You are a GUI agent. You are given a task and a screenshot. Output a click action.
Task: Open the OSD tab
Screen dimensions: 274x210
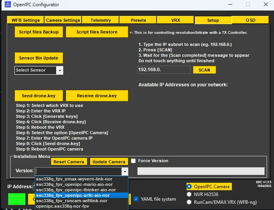(251, 20)
